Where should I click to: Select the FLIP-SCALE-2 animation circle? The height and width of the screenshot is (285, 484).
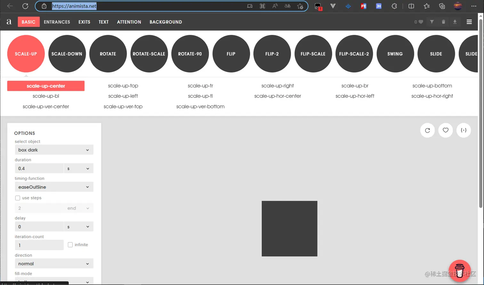354,54
